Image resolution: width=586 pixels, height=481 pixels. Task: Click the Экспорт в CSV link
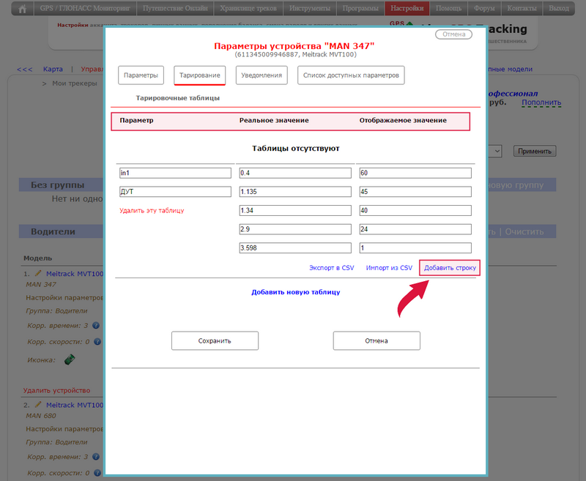tap(331, 268)
